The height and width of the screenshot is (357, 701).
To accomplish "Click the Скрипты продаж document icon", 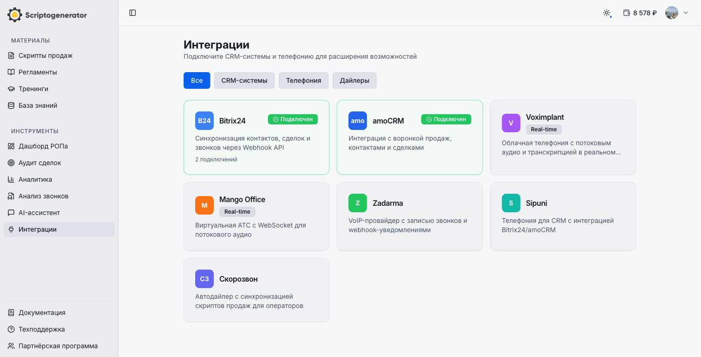I will click(11, 55).
